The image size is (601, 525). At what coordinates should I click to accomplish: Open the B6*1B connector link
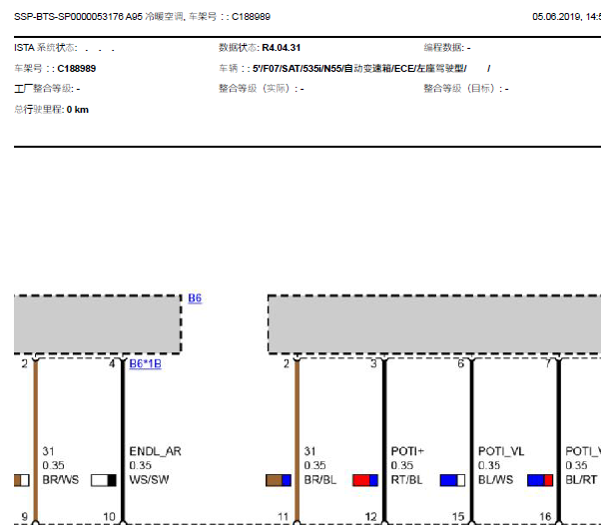(x=146, y=363)
